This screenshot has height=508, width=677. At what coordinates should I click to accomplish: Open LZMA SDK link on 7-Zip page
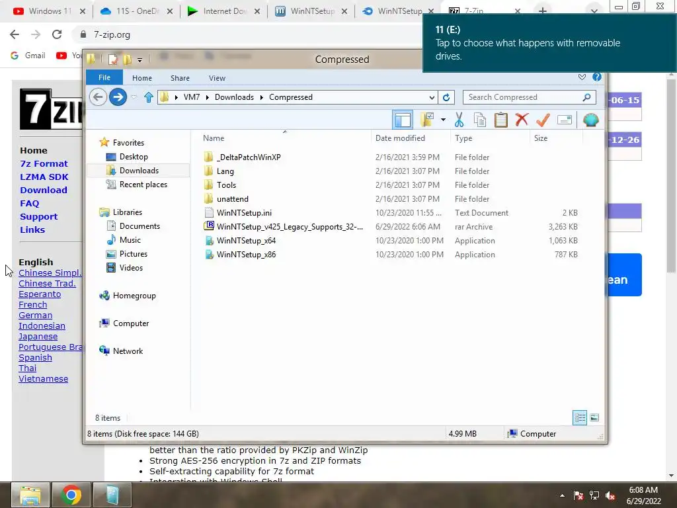pyautogui.click(x=44, y=177)
